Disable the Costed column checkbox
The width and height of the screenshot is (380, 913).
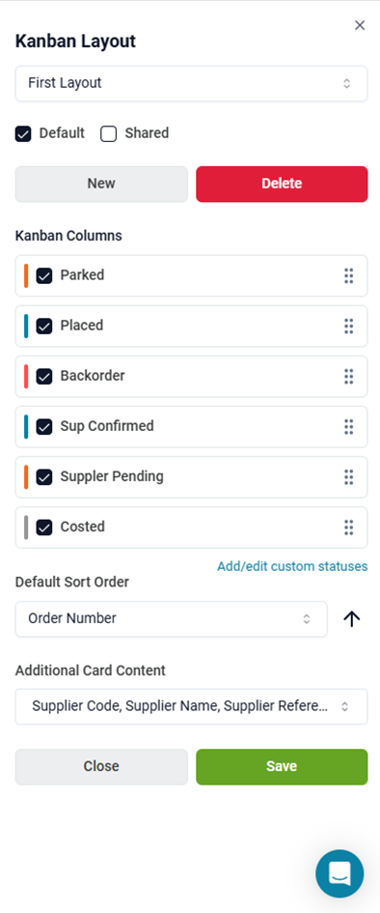pyautogui.click(x=44, y=528)
